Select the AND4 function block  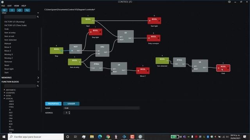(x=11, y=104)
